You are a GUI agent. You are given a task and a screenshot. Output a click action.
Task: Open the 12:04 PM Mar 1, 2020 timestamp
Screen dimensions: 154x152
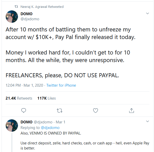[25, 85]
